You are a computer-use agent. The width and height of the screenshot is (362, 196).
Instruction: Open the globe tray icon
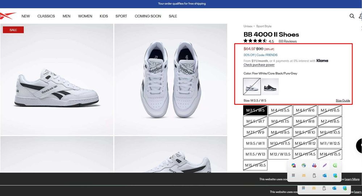(304, 165)
